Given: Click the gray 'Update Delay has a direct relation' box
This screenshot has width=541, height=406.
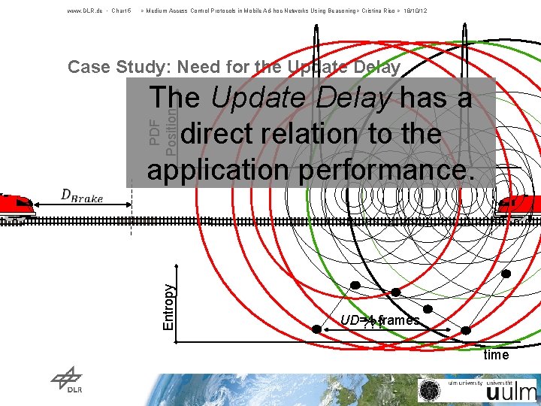Looking at the screenshot, I should pyautogui.click(x=311, y=132).
